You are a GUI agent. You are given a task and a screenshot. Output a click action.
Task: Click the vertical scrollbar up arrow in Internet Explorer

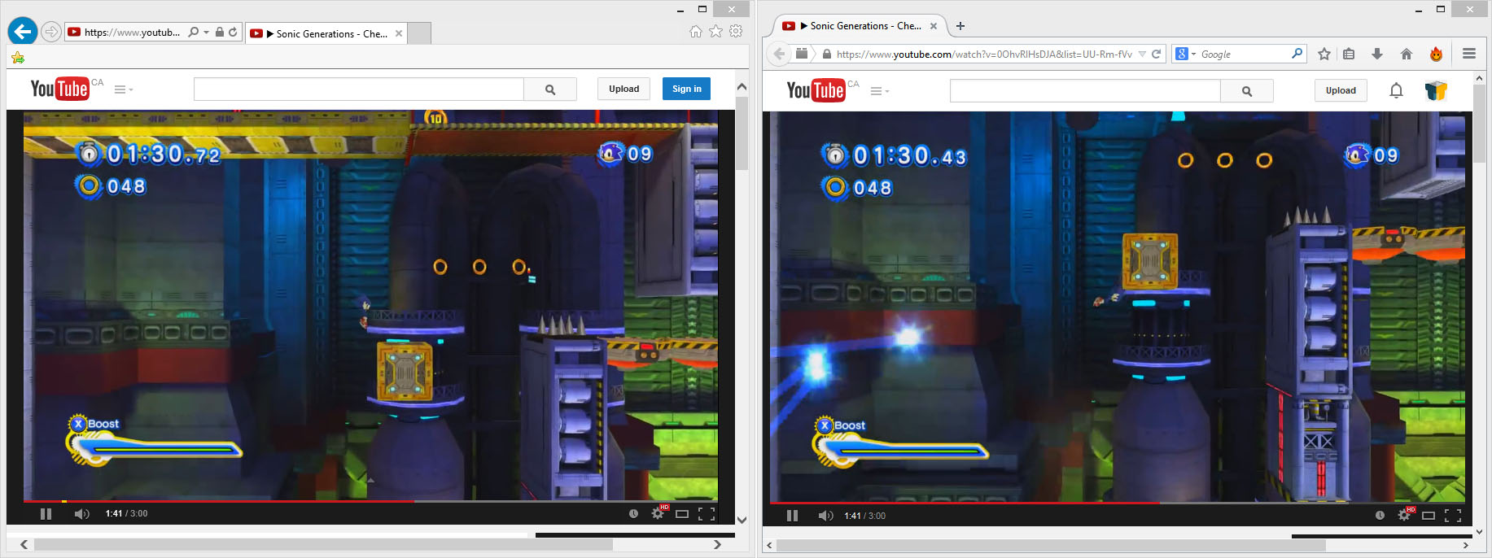point(742,86)
